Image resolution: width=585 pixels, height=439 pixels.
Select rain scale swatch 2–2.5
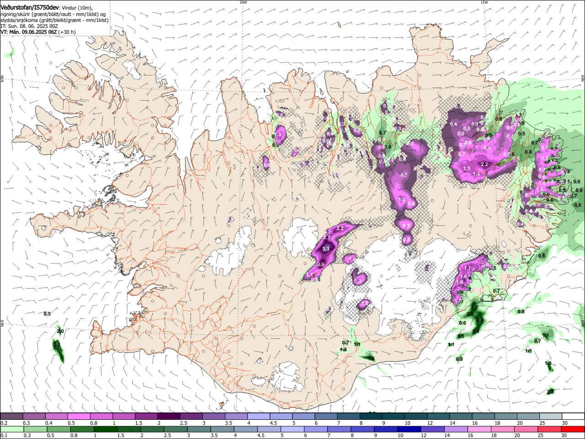[x=152, y=429]
